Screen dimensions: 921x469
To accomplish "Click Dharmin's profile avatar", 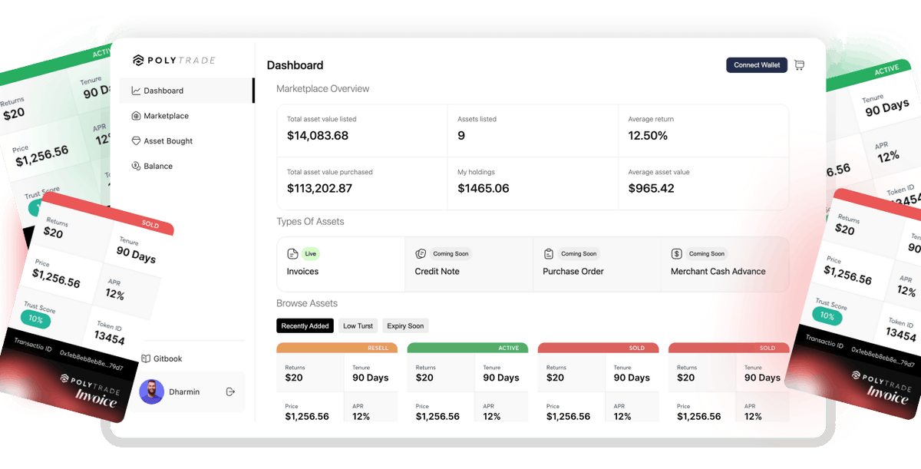I will click(x=152, y=391).
